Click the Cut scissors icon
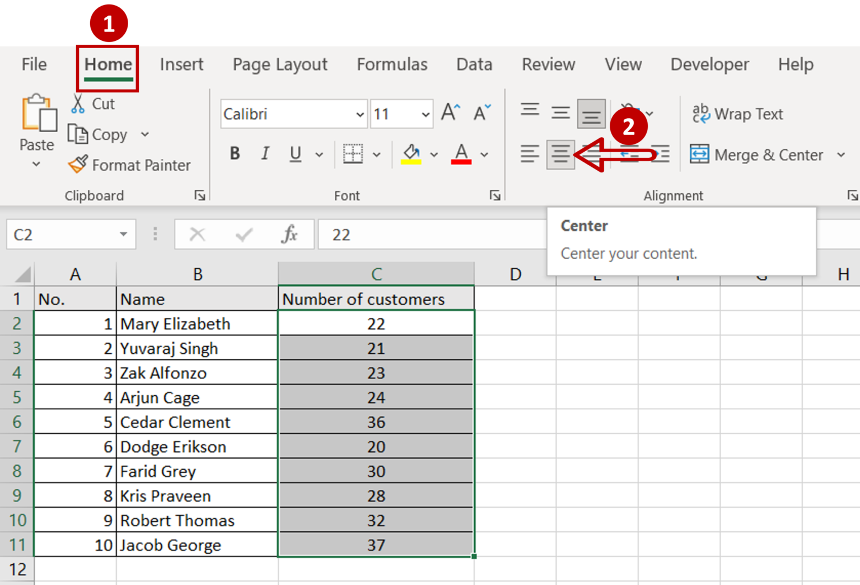The image size is (860, 585). (x=78, y=104)
